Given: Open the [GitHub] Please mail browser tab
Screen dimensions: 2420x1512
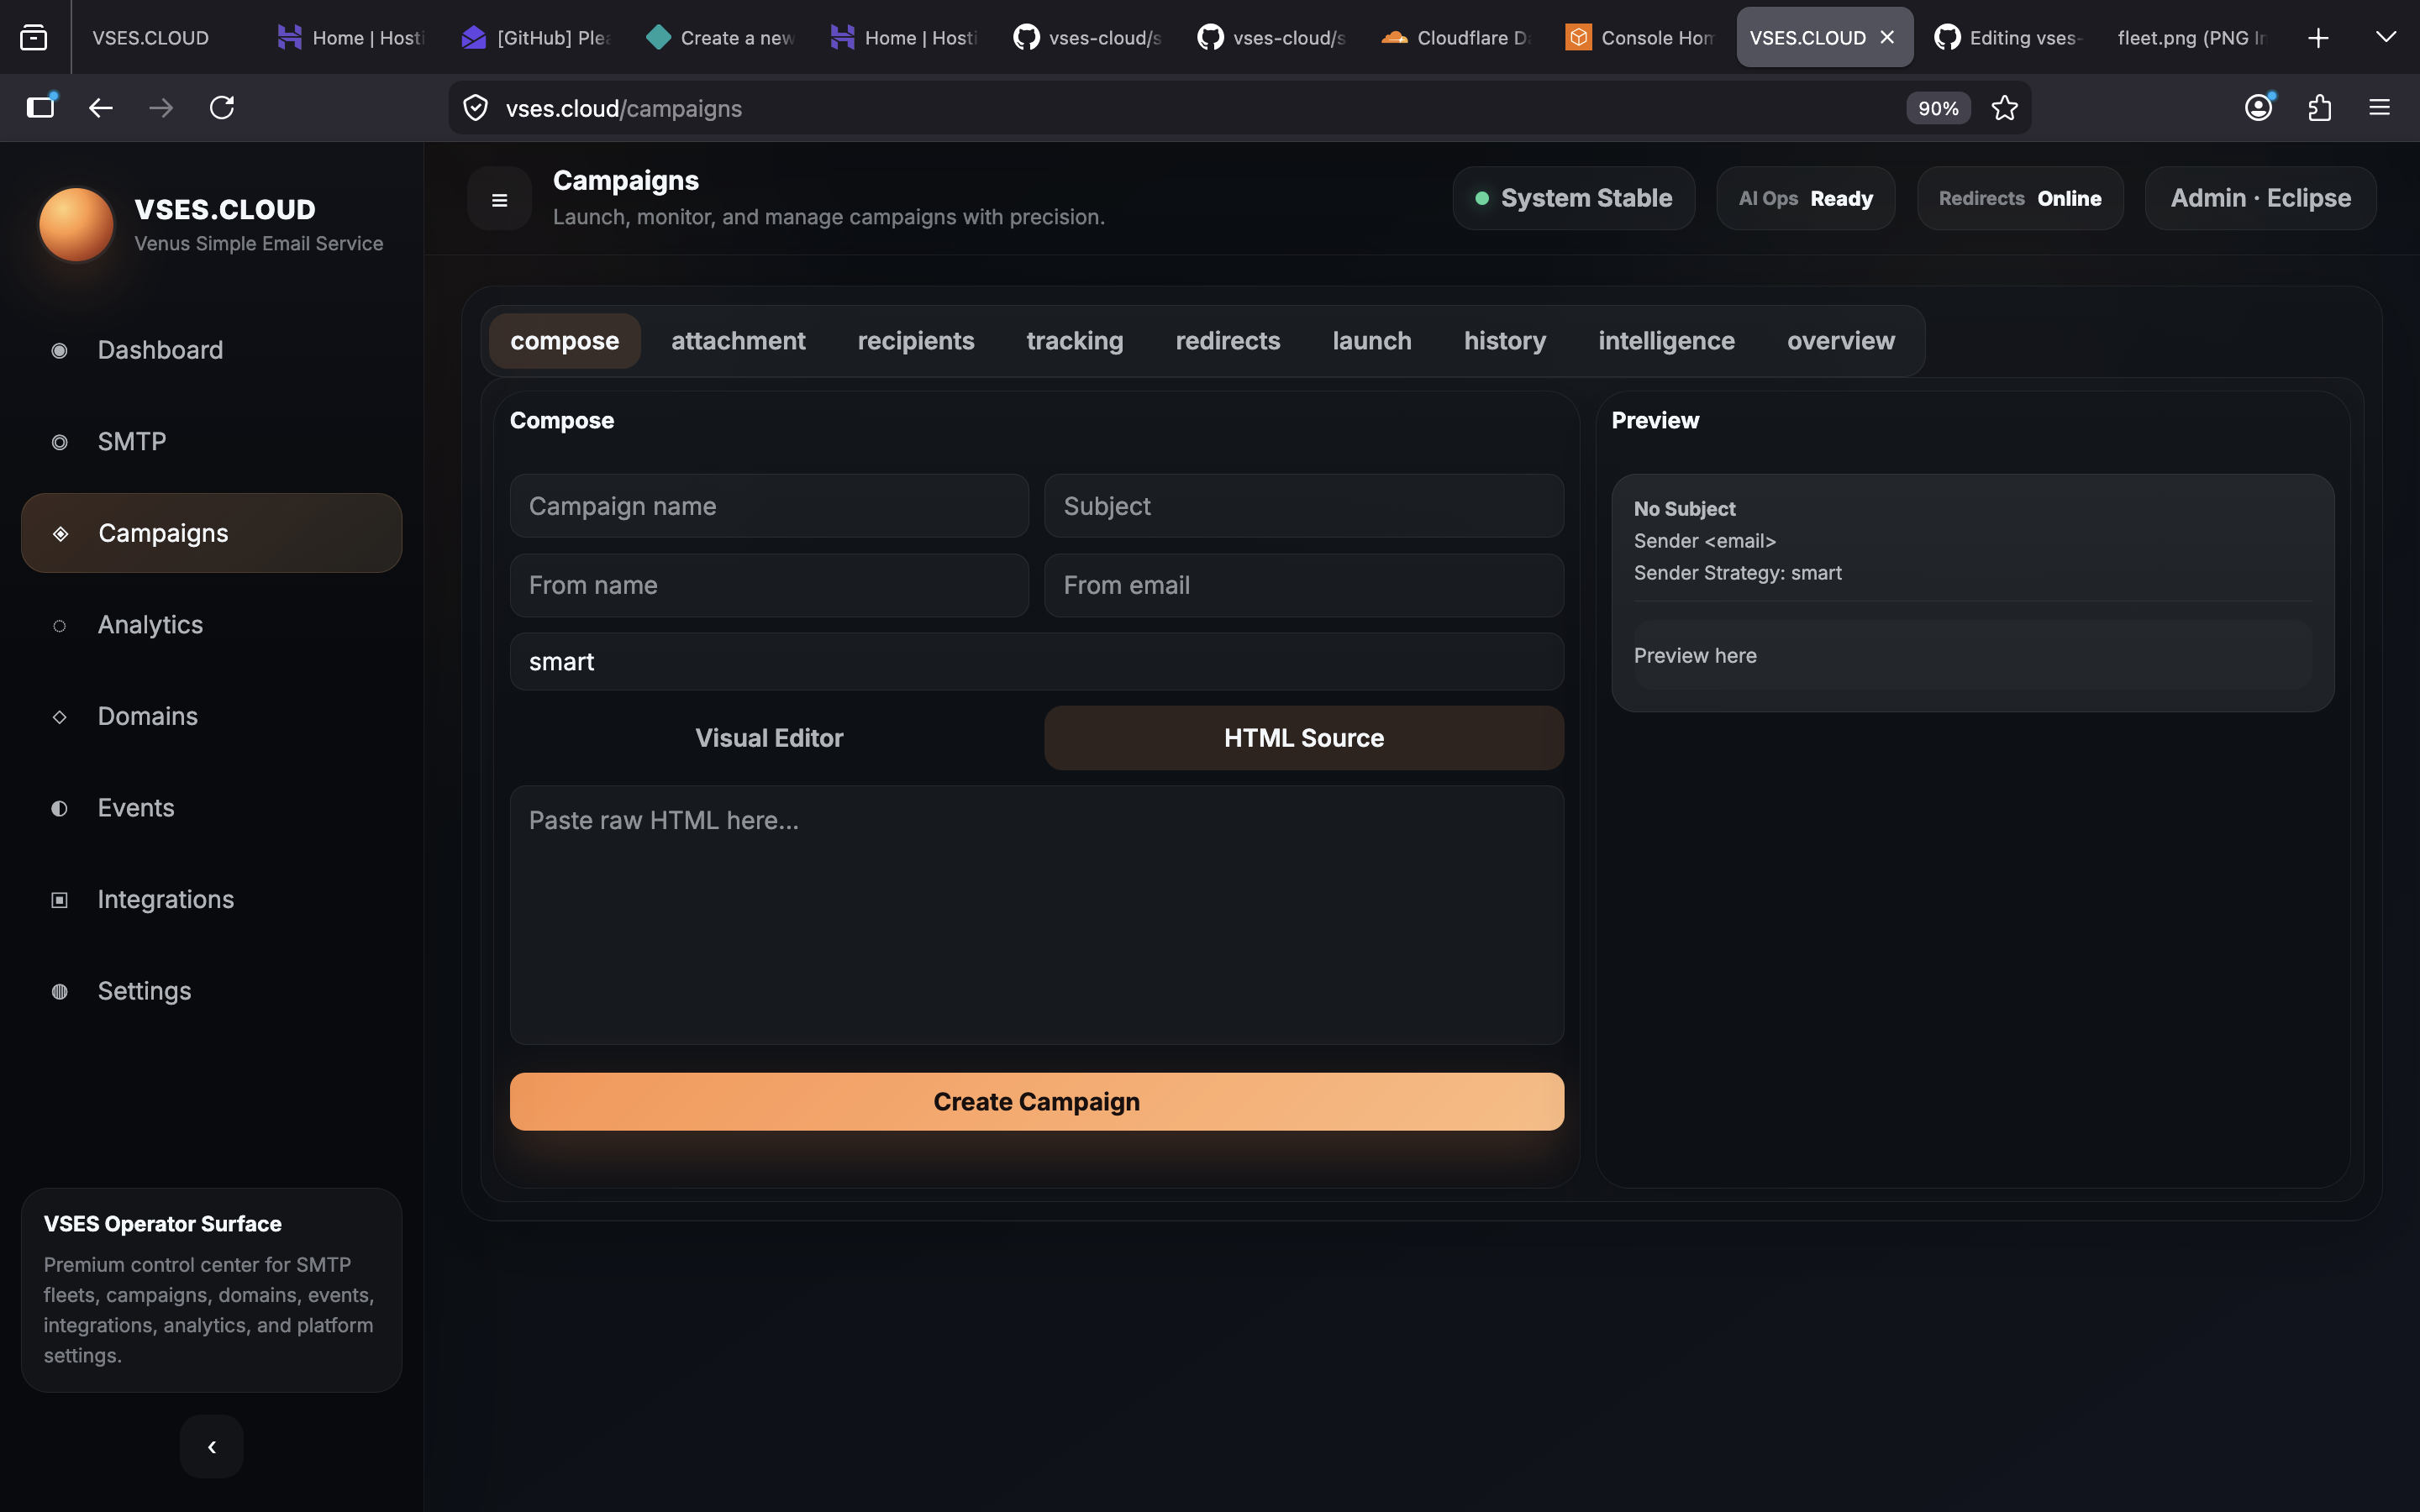Looking at the screenshot, I should 536,38.
